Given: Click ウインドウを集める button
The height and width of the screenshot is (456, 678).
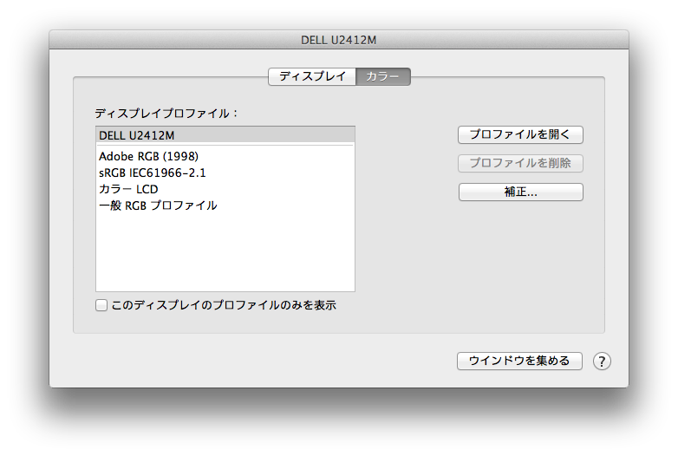Looking at the screenshot, I should click(519, 361).
